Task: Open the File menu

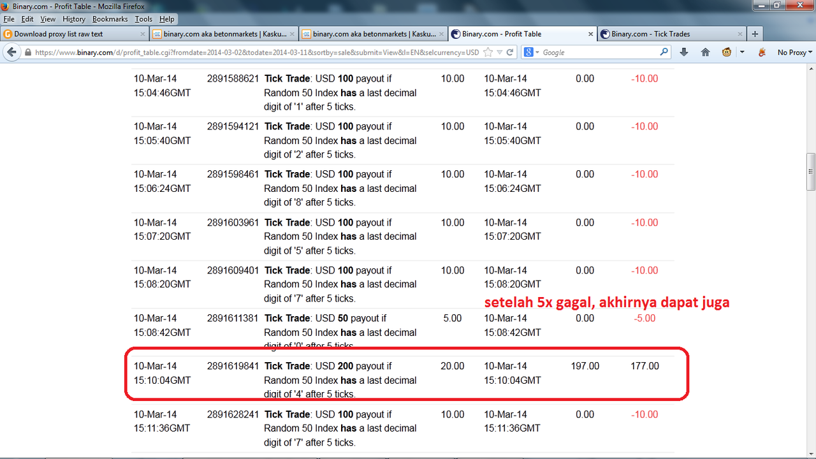Action: pyautogui.click(x=9, y=19)
